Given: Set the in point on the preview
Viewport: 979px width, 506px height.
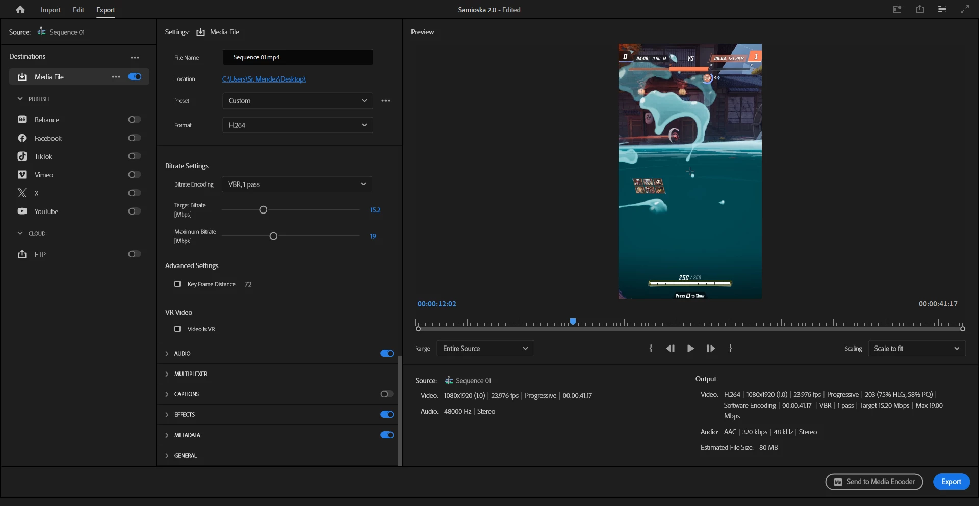Looking at the screenshot, I should click(651, 349).
